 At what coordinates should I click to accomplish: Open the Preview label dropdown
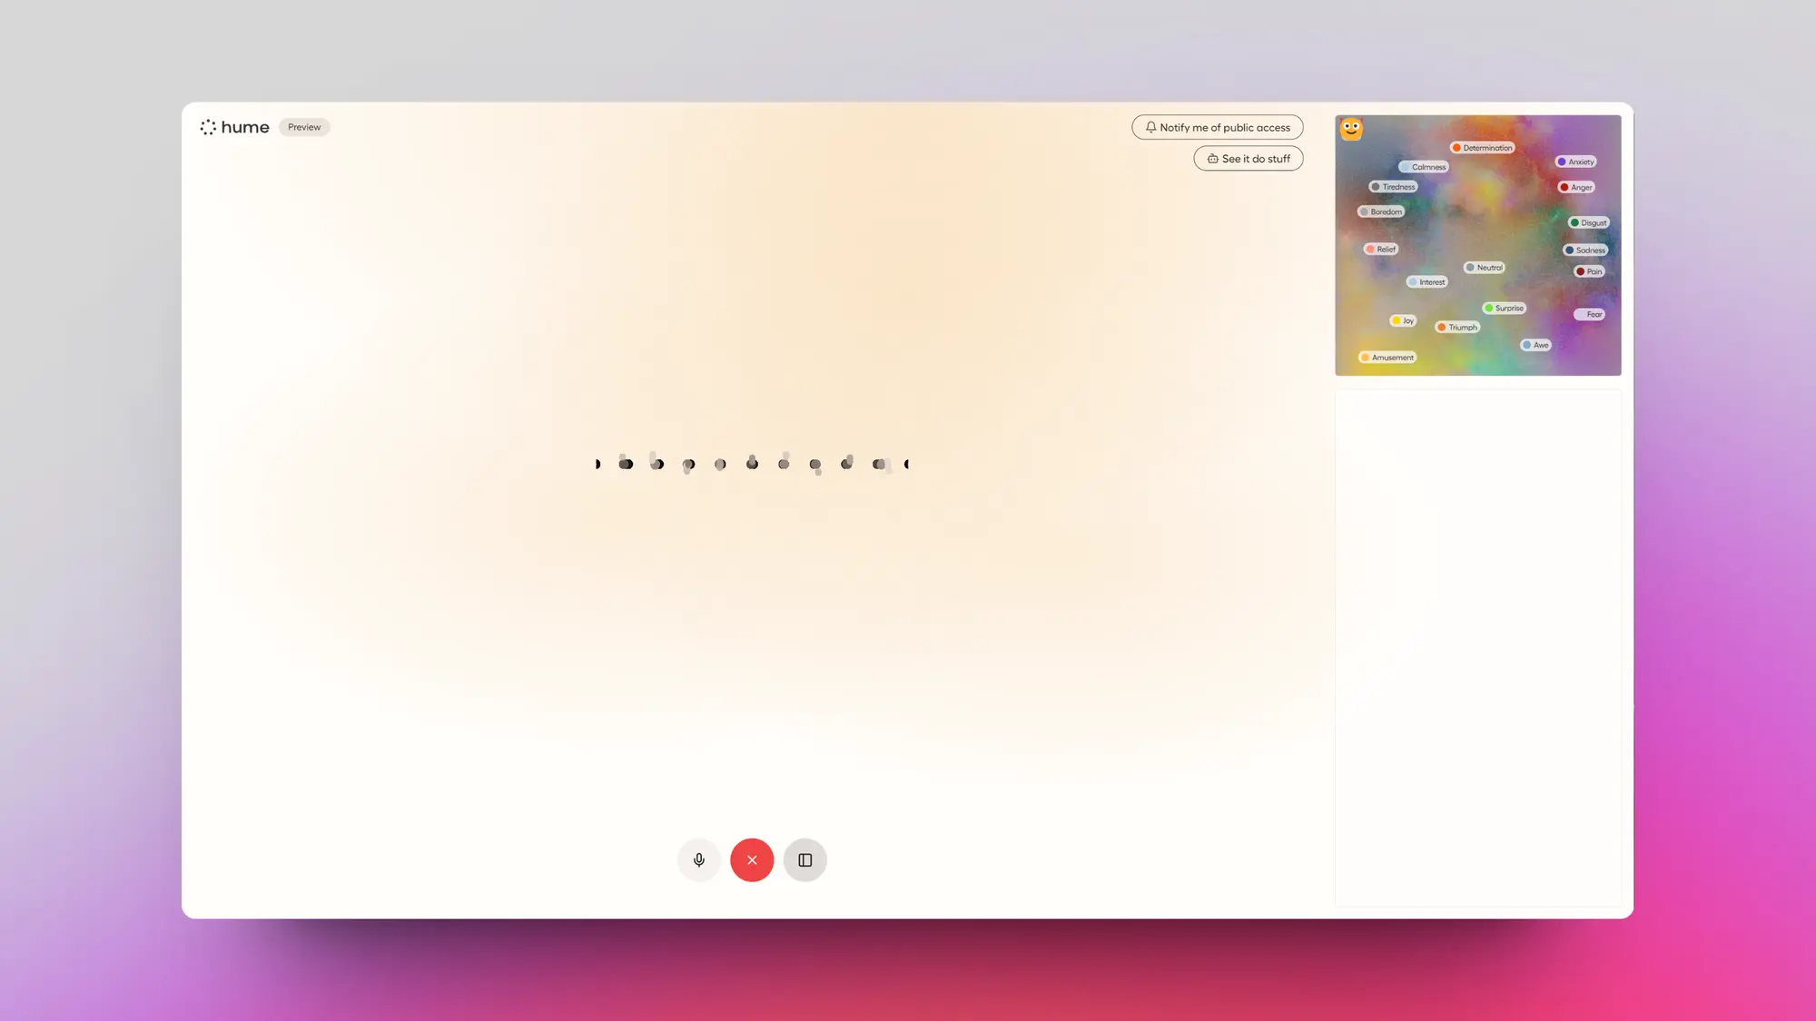click(x=304, y=126)
